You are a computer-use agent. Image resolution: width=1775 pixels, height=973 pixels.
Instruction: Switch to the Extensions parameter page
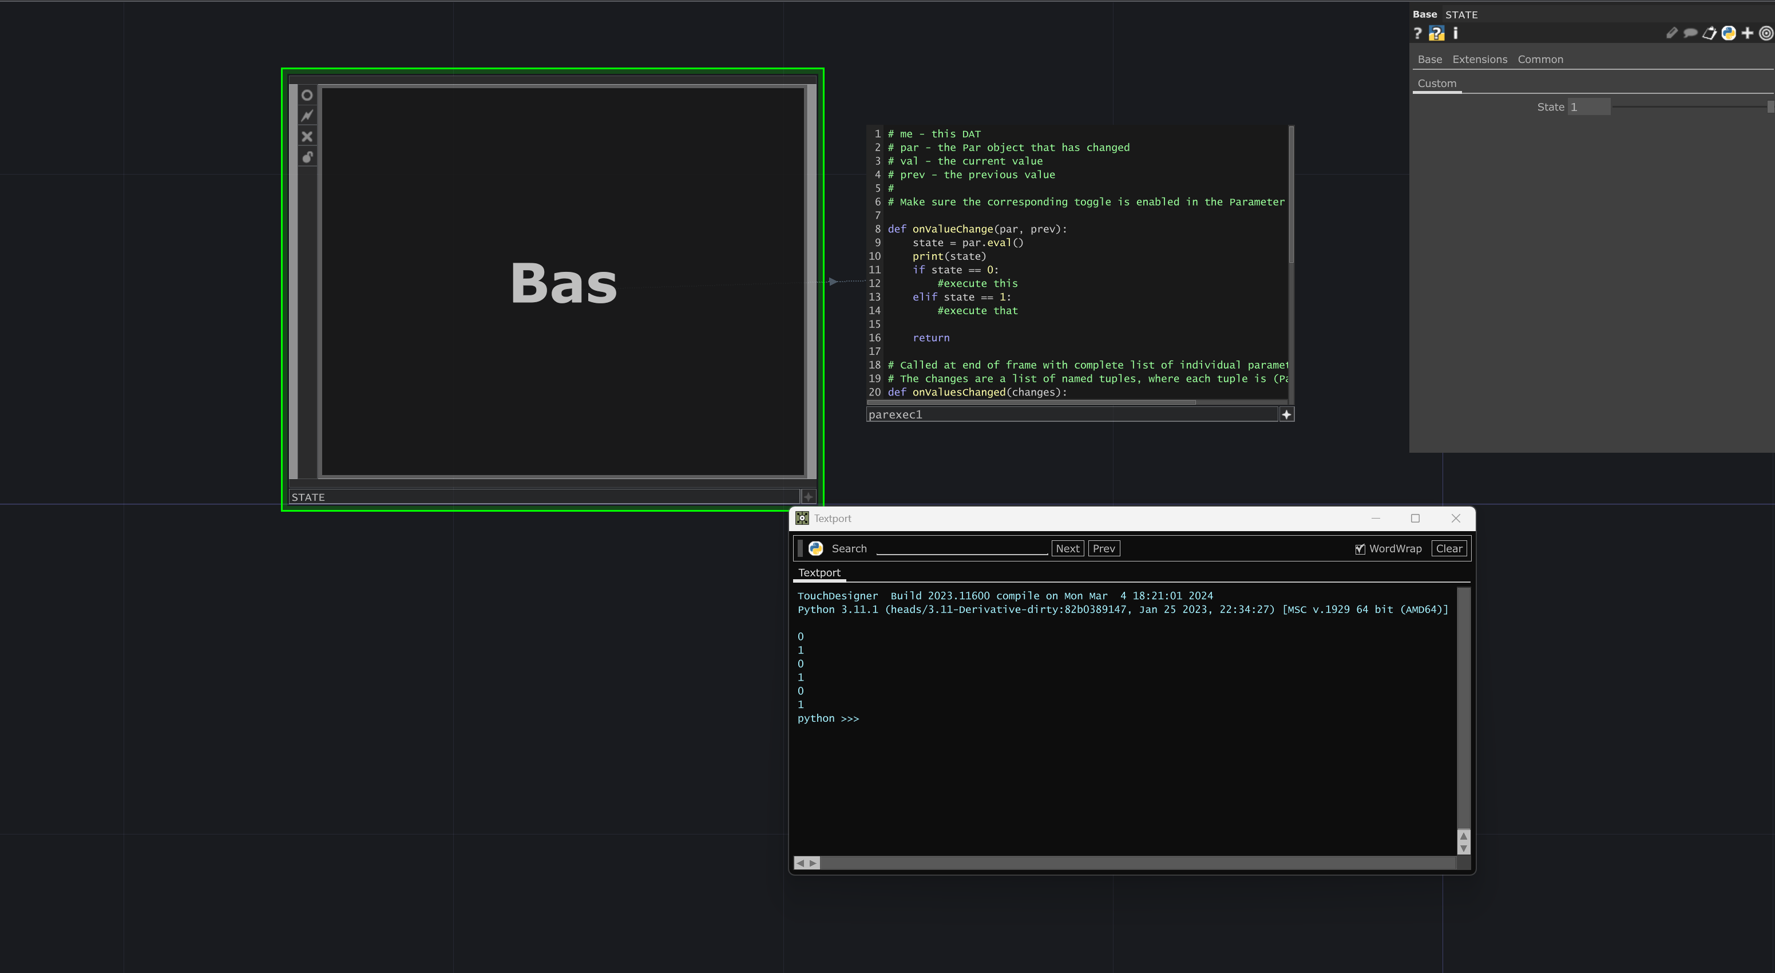click(1479, 60)
